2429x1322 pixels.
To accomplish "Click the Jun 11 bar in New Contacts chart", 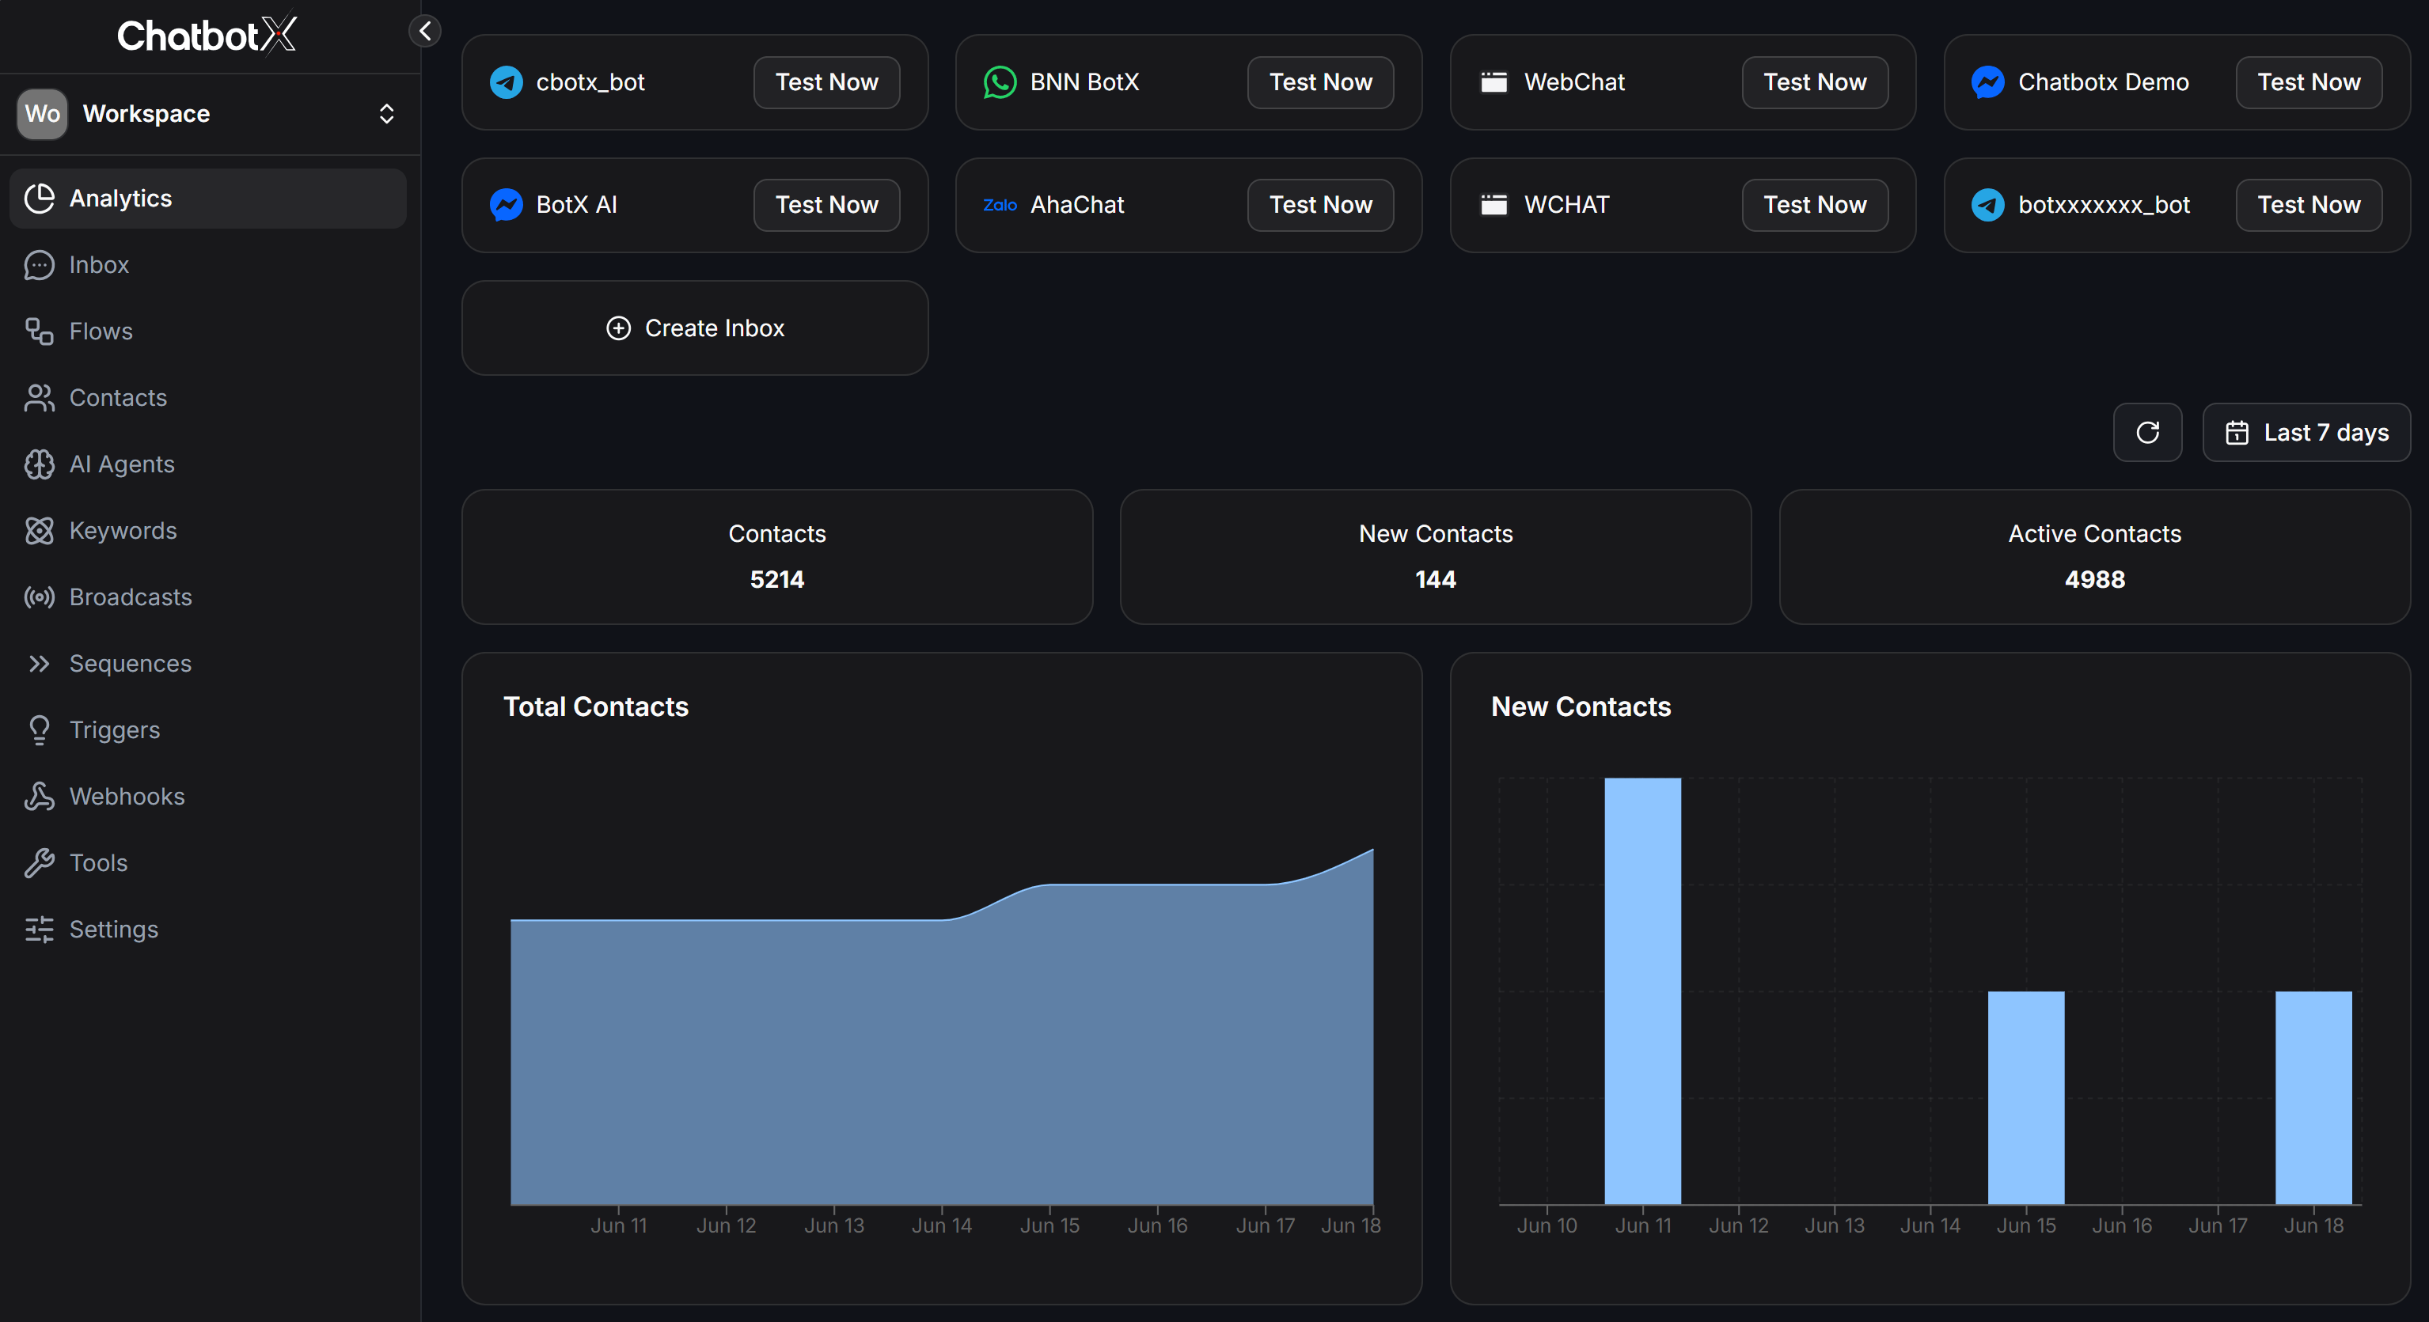I will 1642,991.
